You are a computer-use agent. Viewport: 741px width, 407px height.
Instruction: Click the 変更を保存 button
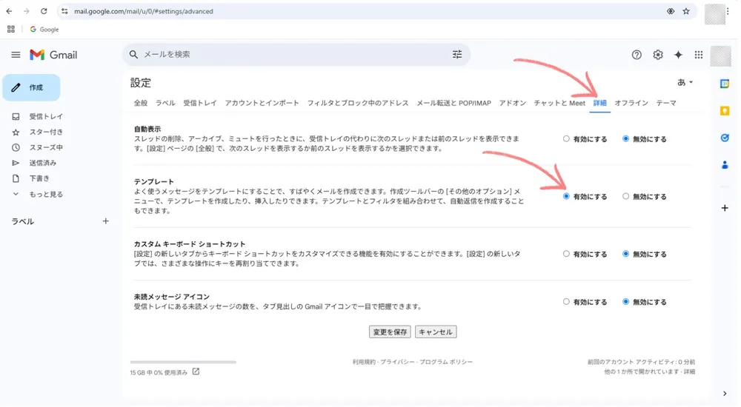(x=390, y=332)
